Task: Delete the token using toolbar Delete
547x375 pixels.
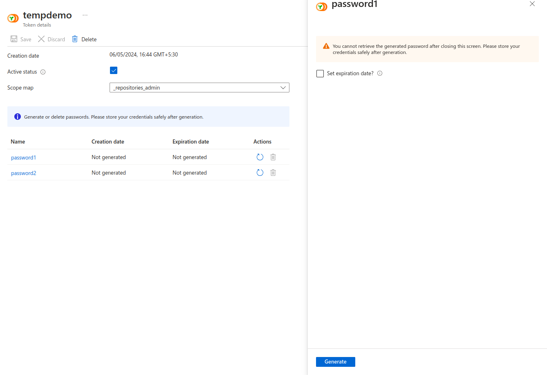Action: tap(84, 39)
